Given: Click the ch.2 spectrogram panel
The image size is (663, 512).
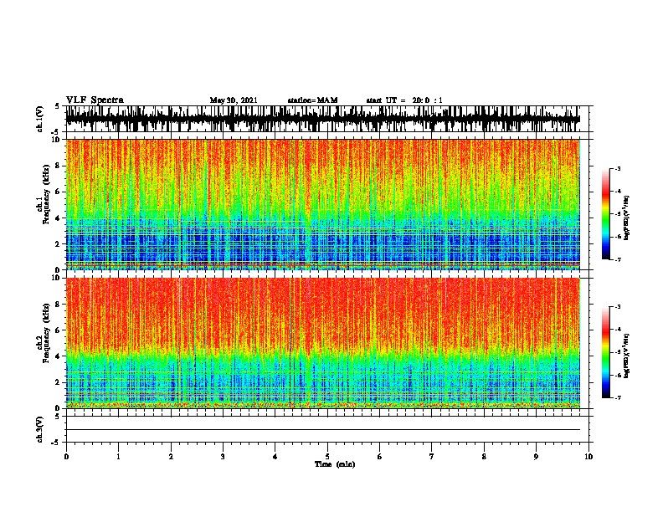Looking at the screenshot, I should (x=322, y=343).
